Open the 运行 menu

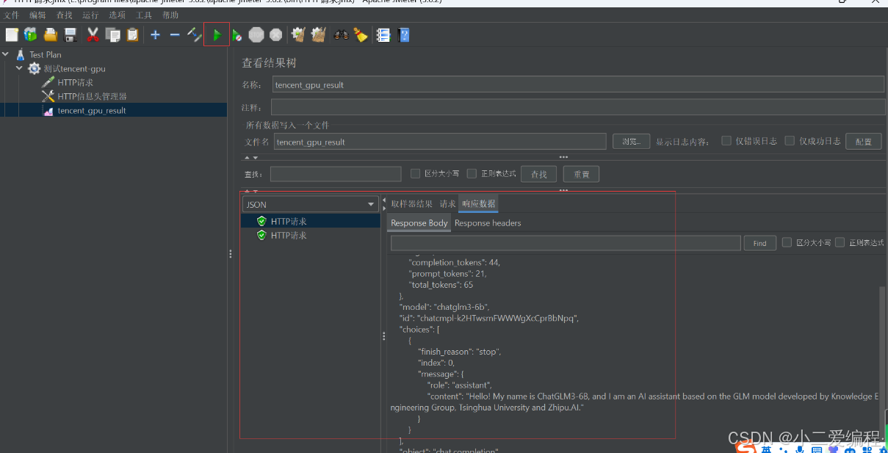point(90,15)
